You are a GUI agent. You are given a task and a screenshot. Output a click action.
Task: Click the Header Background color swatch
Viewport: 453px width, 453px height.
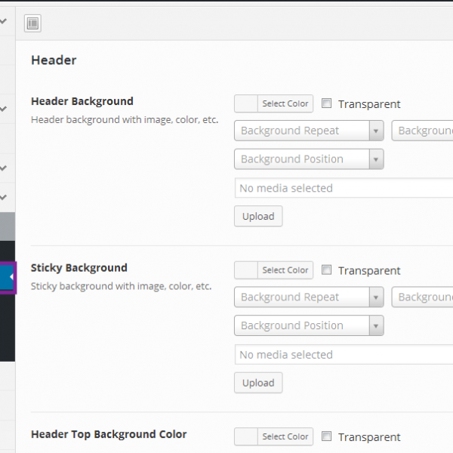pyautogui.click(x=246, y=104)
